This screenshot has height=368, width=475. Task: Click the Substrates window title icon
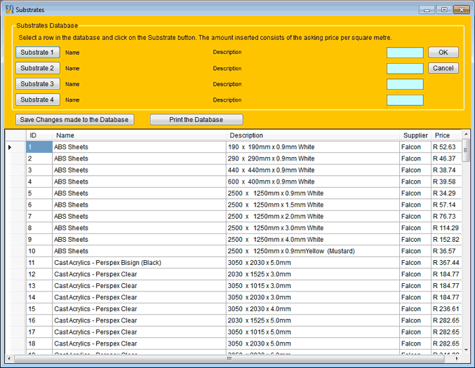tap(9, 10)
